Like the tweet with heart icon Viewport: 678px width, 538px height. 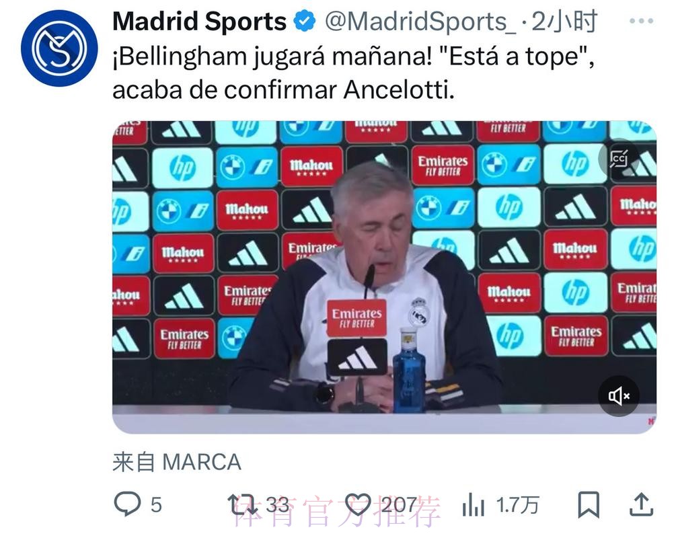pos(358,504)
